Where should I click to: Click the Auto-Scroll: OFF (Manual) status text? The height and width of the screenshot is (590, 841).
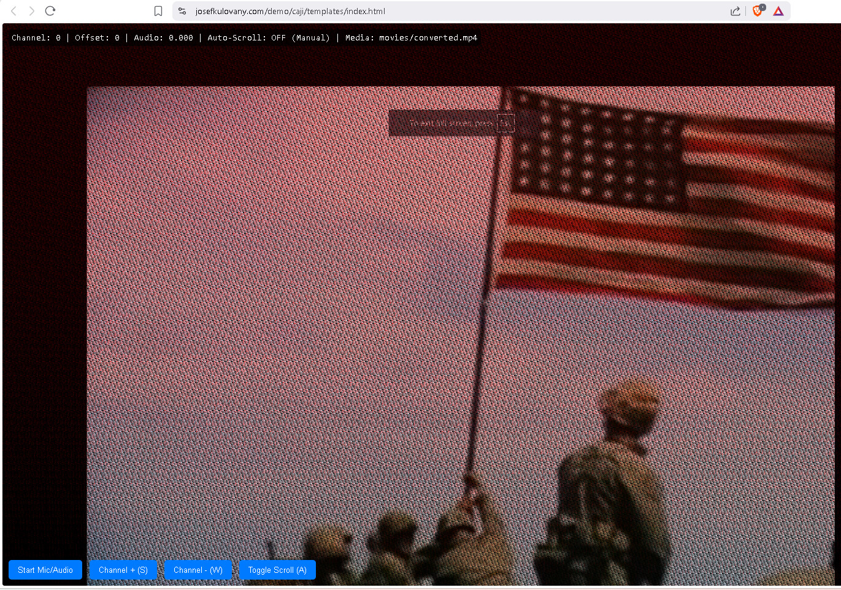(268, 38)
